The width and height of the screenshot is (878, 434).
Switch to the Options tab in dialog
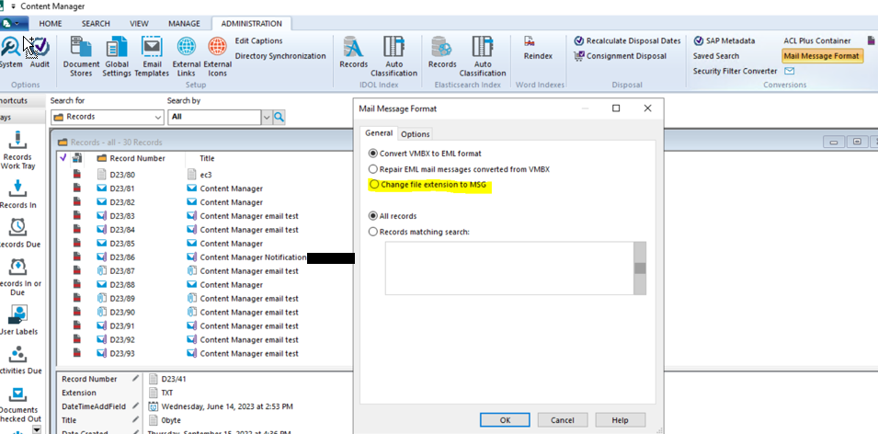coord(415,134)
